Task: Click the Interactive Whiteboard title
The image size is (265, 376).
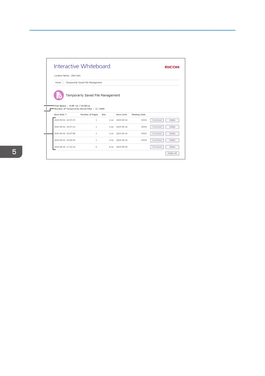Action: click(82, 66)
